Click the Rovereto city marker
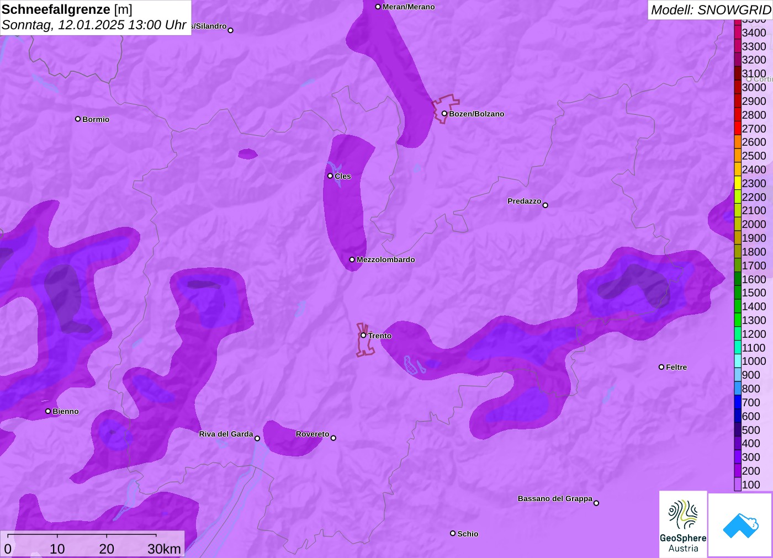 click(333, 438)
